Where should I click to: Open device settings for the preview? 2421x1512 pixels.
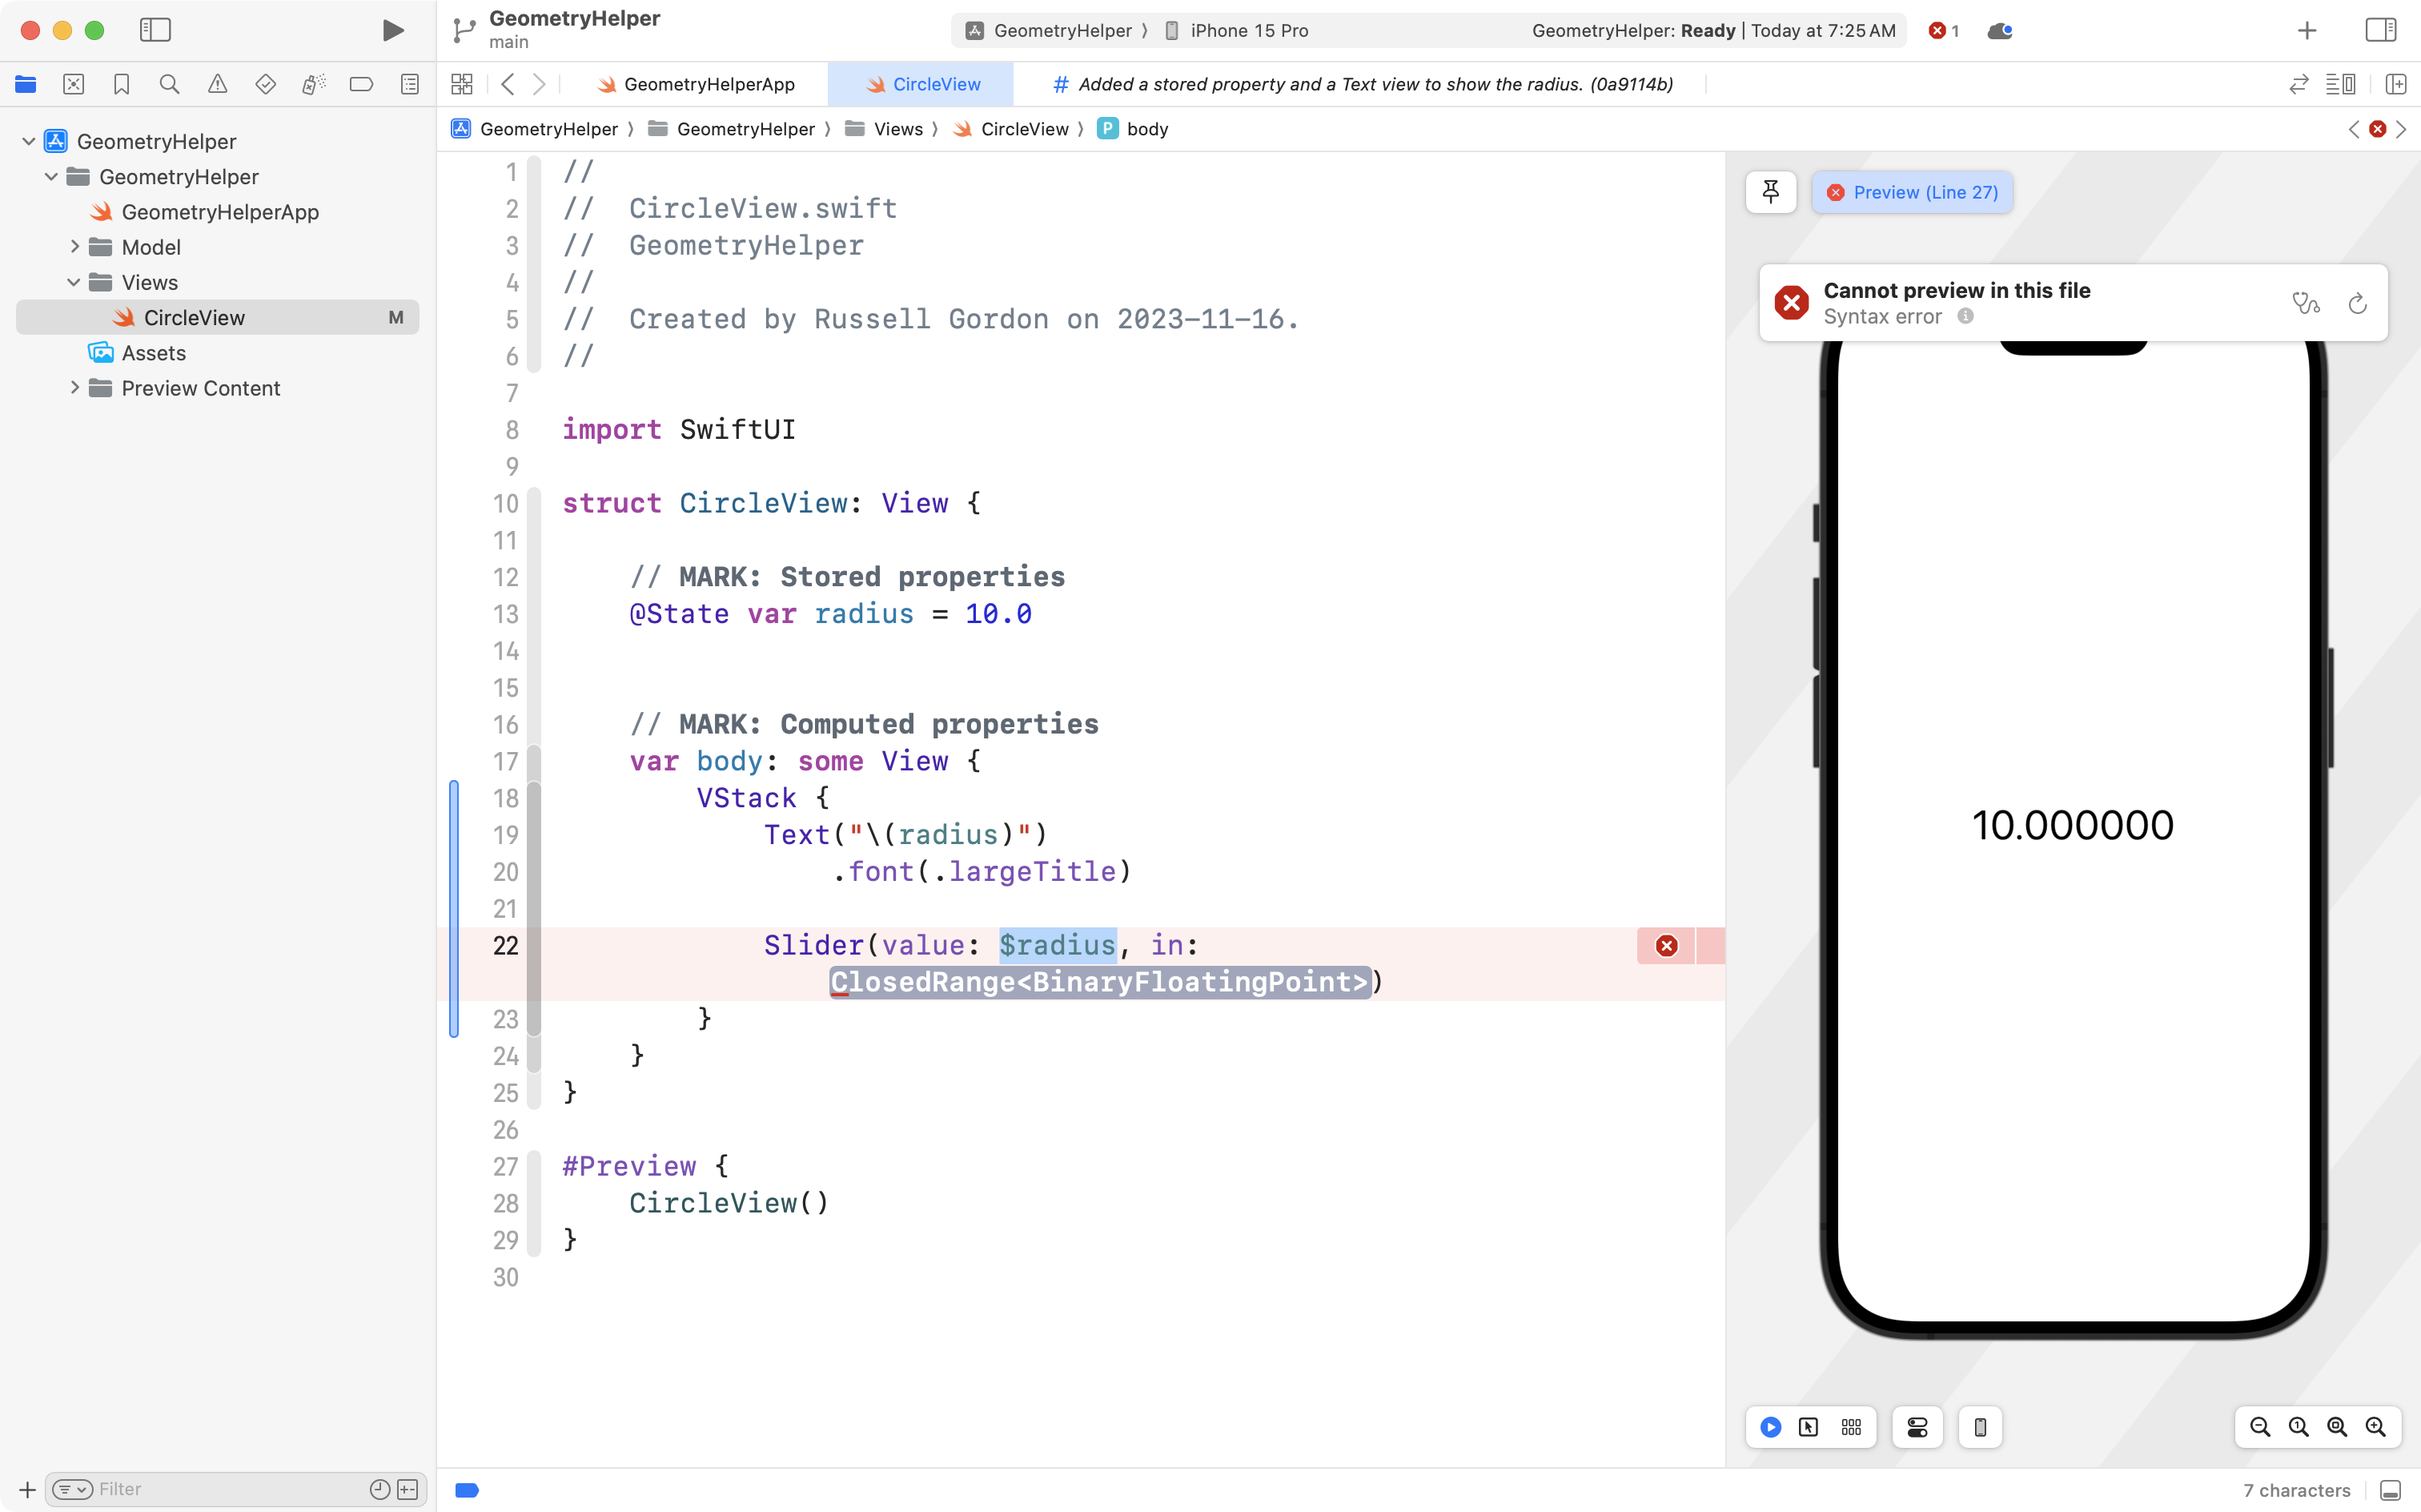[1916, 1427]
